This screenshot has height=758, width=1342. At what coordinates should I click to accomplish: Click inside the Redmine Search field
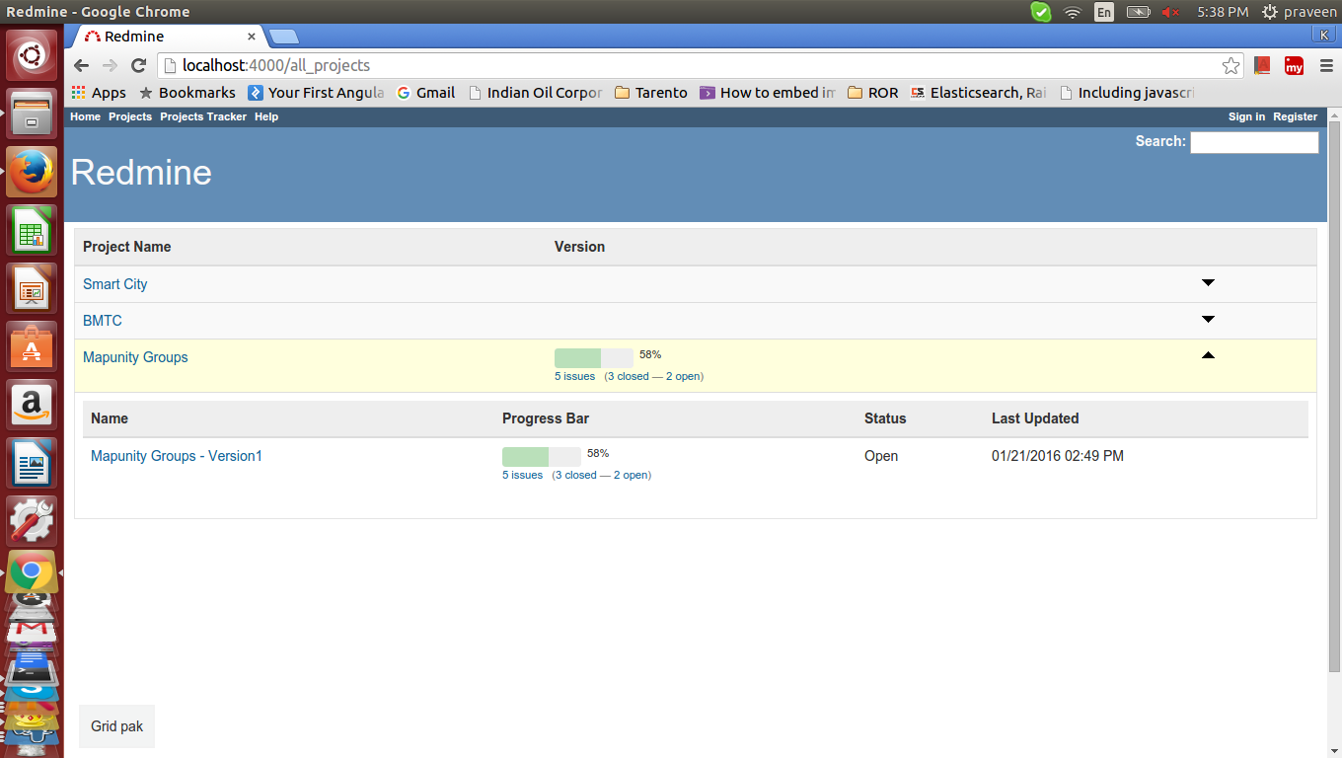[1253, 143]
